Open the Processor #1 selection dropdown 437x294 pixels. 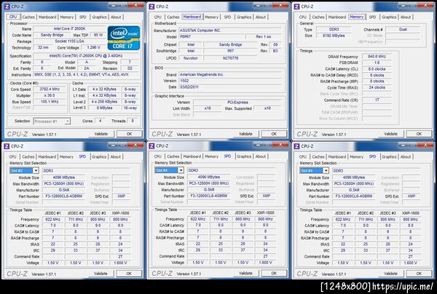52,122
